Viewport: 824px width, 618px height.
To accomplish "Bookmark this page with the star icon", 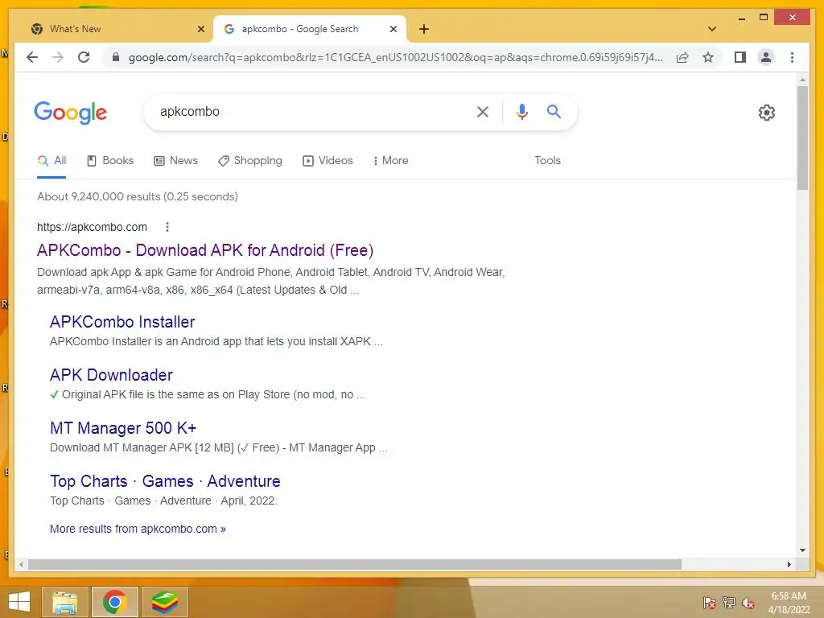I will [708, 57].
